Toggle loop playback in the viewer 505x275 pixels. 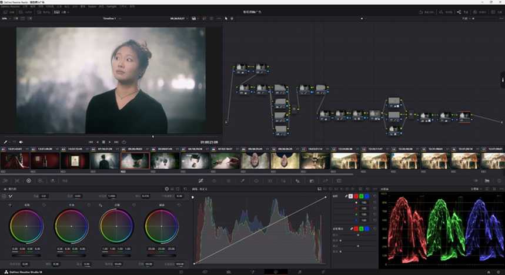124,142
